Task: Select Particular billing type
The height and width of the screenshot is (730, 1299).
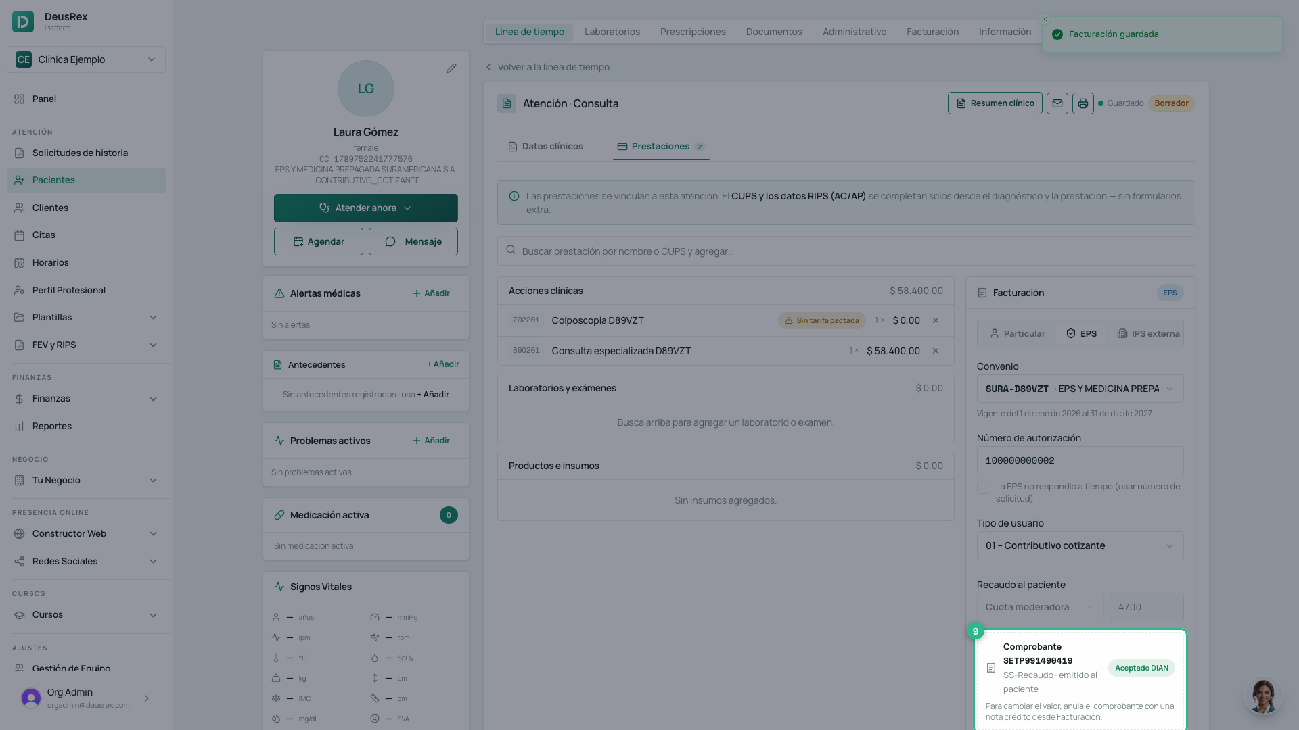Action: (x=1018, y=334)
